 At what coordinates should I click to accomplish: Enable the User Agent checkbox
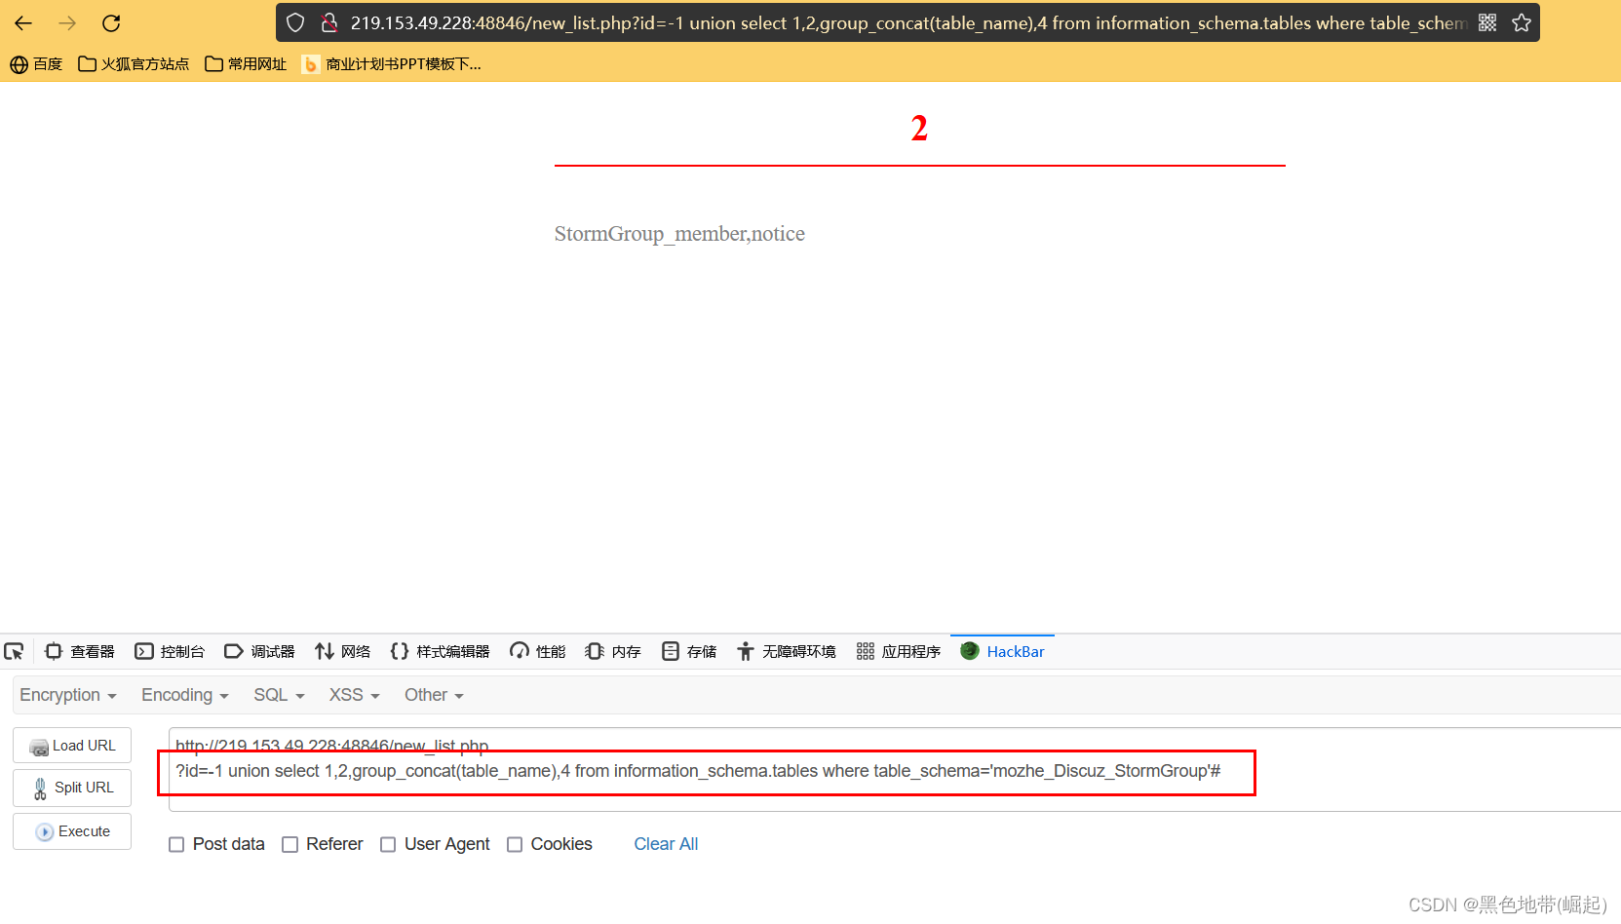click(388, 844)
